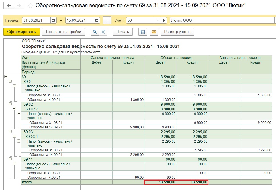Select the Итого debit turnover 13 590,00

[160, 182]
